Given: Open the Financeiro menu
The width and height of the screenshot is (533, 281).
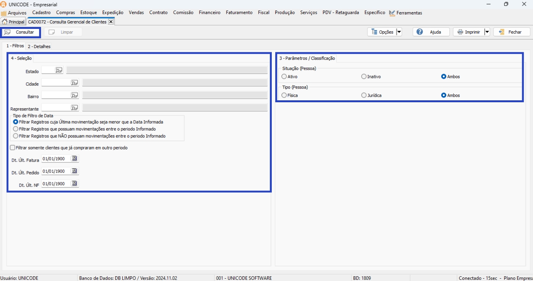Looking at the screenshot, I should [209, 12].
